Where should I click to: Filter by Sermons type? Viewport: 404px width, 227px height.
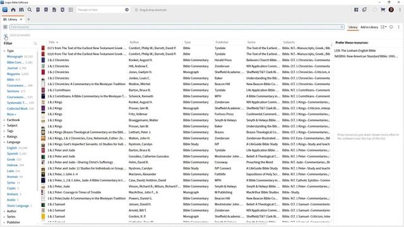pos(13,91)
